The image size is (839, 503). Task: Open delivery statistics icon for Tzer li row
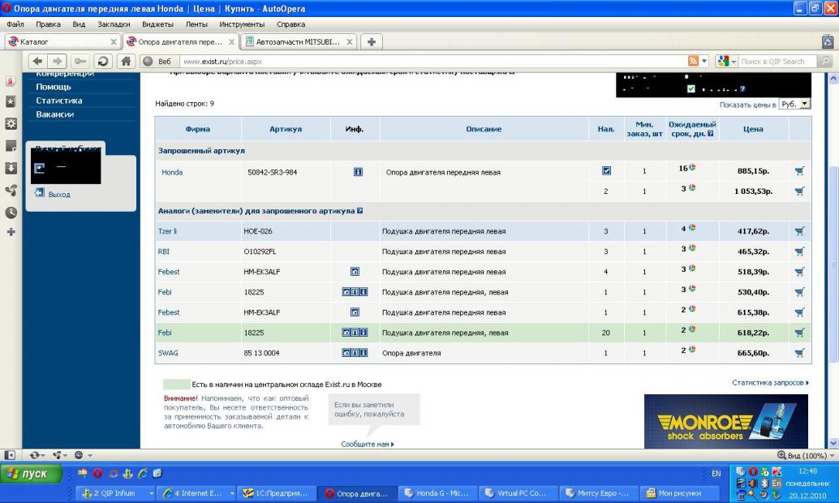pyautogui.click(x=692, y=227)
